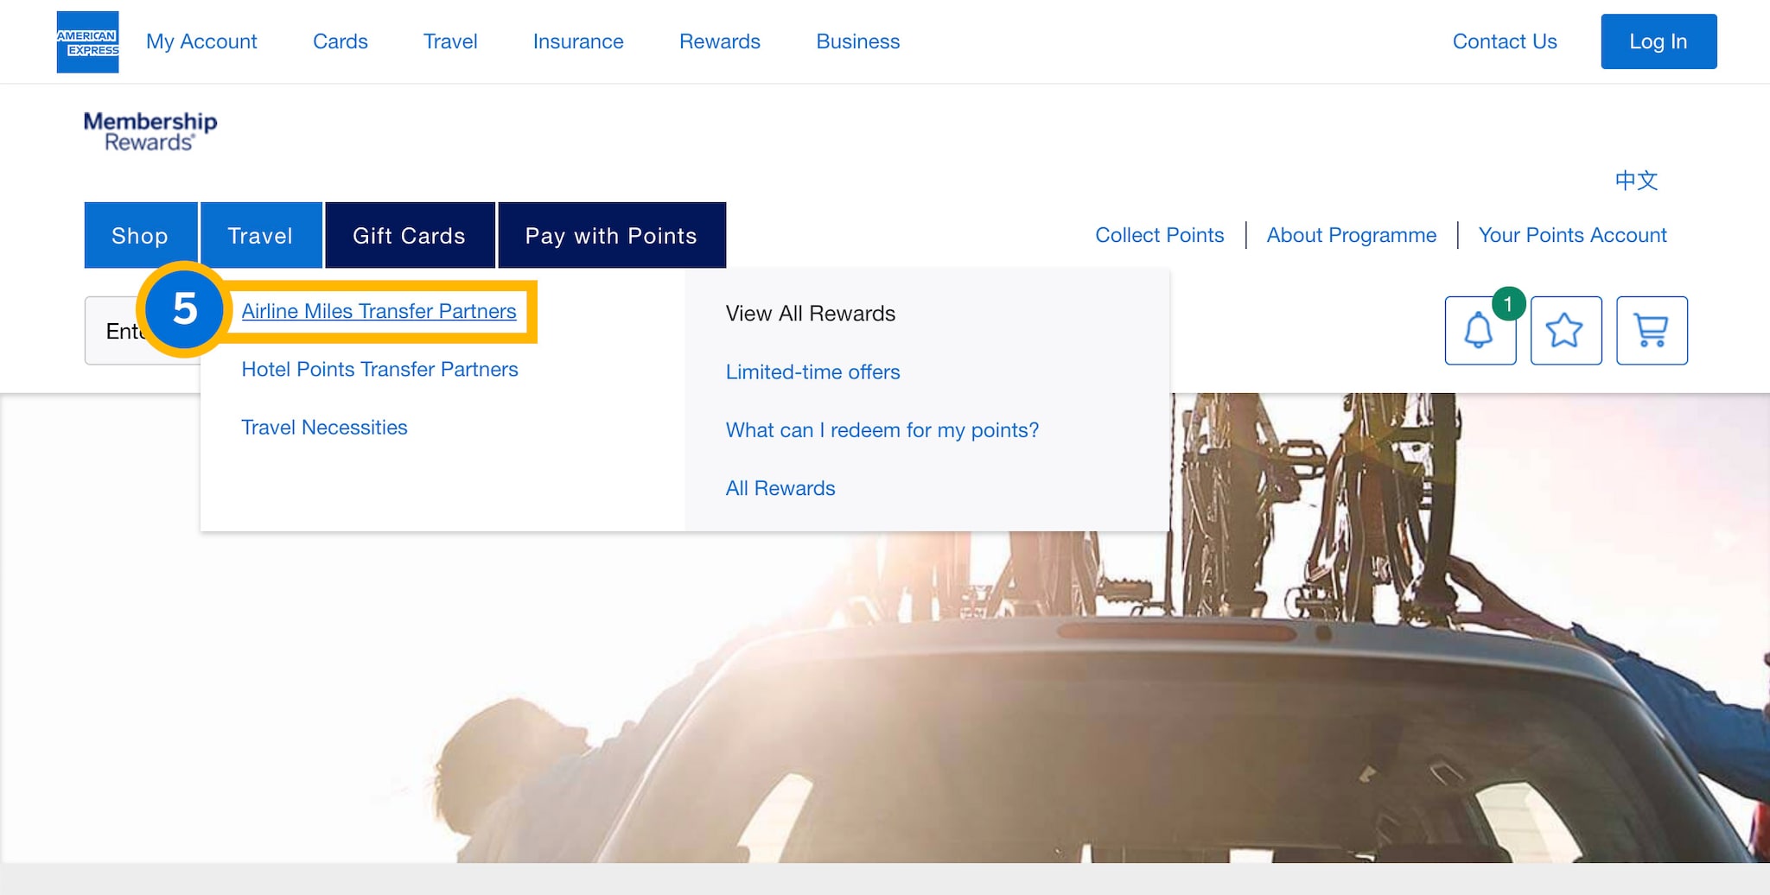The image size is (1770, 895).
Task: Expand the Gift Cards tab
Action: [x=409, y=236]
